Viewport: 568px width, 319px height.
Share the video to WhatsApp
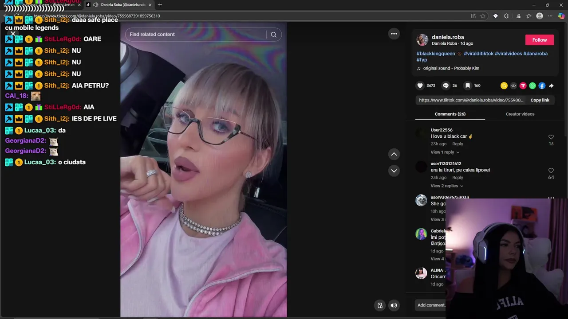(x=532, y=86)
